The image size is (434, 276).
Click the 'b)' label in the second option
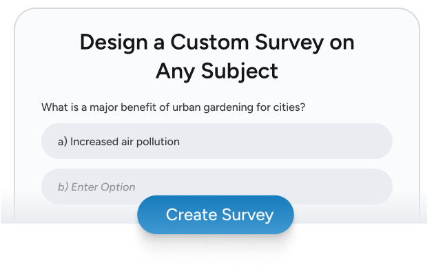[x=62, y=187]
